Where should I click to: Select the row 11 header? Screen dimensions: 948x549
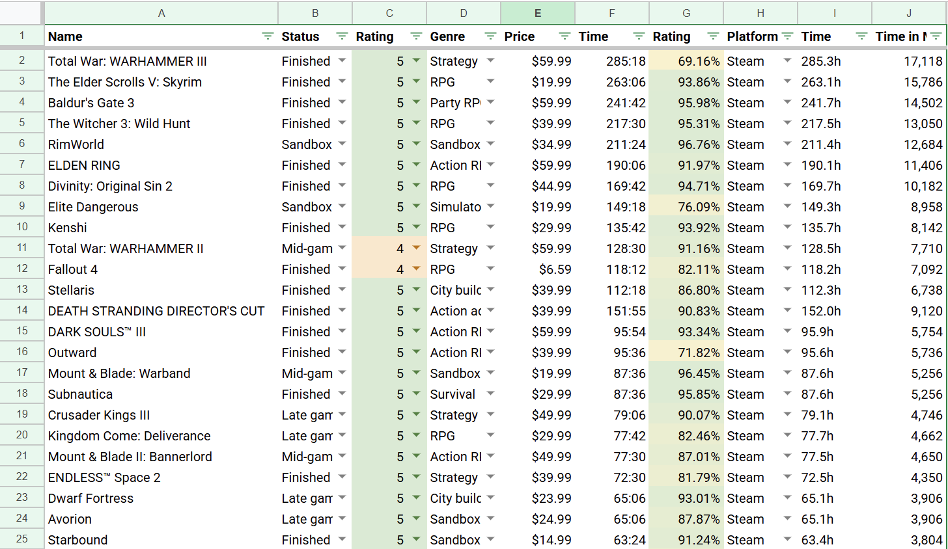[x=22, y=248]
